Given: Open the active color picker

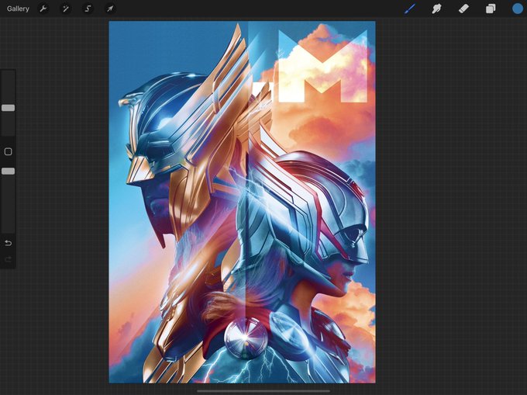Looking at the screenshot, I should tap(518, 9).
